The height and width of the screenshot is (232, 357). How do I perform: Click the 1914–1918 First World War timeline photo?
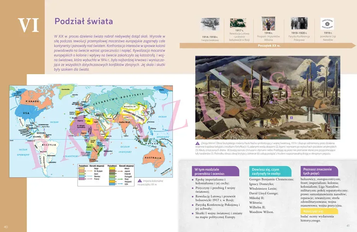point(210,24)
